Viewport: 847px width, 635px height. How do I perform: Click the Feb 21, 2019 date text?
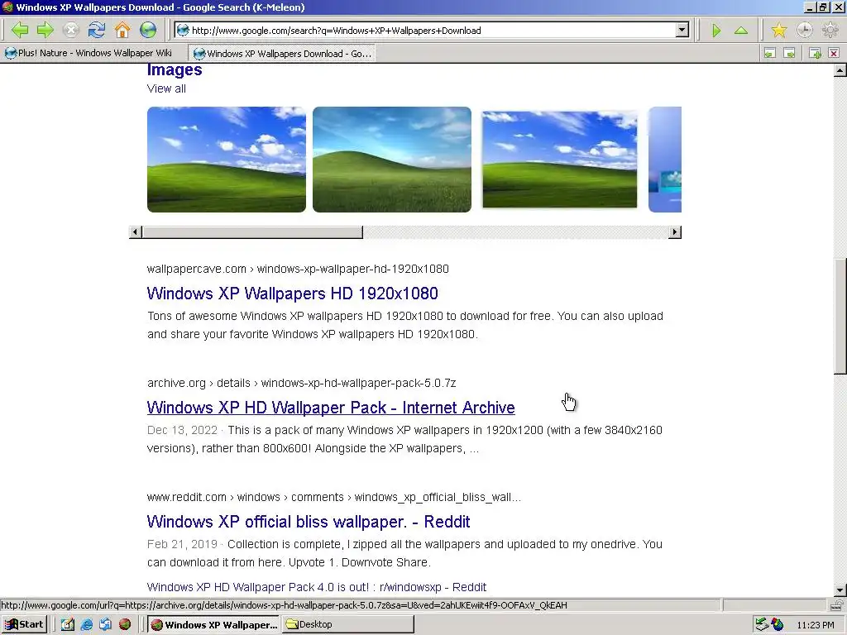point(182,544)
